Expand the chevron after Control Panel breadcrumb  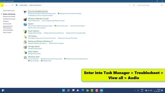tap(28, 5)
